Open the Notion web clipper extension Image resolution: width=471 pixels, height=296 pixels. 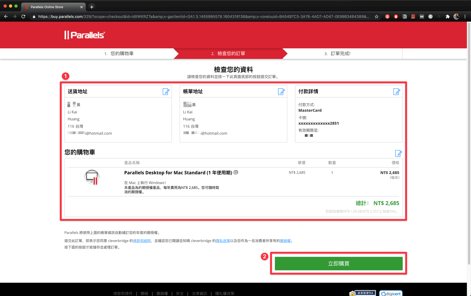405,17
